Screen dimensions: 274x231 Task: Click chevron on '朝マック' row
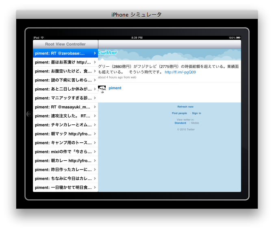click(95, 134)
